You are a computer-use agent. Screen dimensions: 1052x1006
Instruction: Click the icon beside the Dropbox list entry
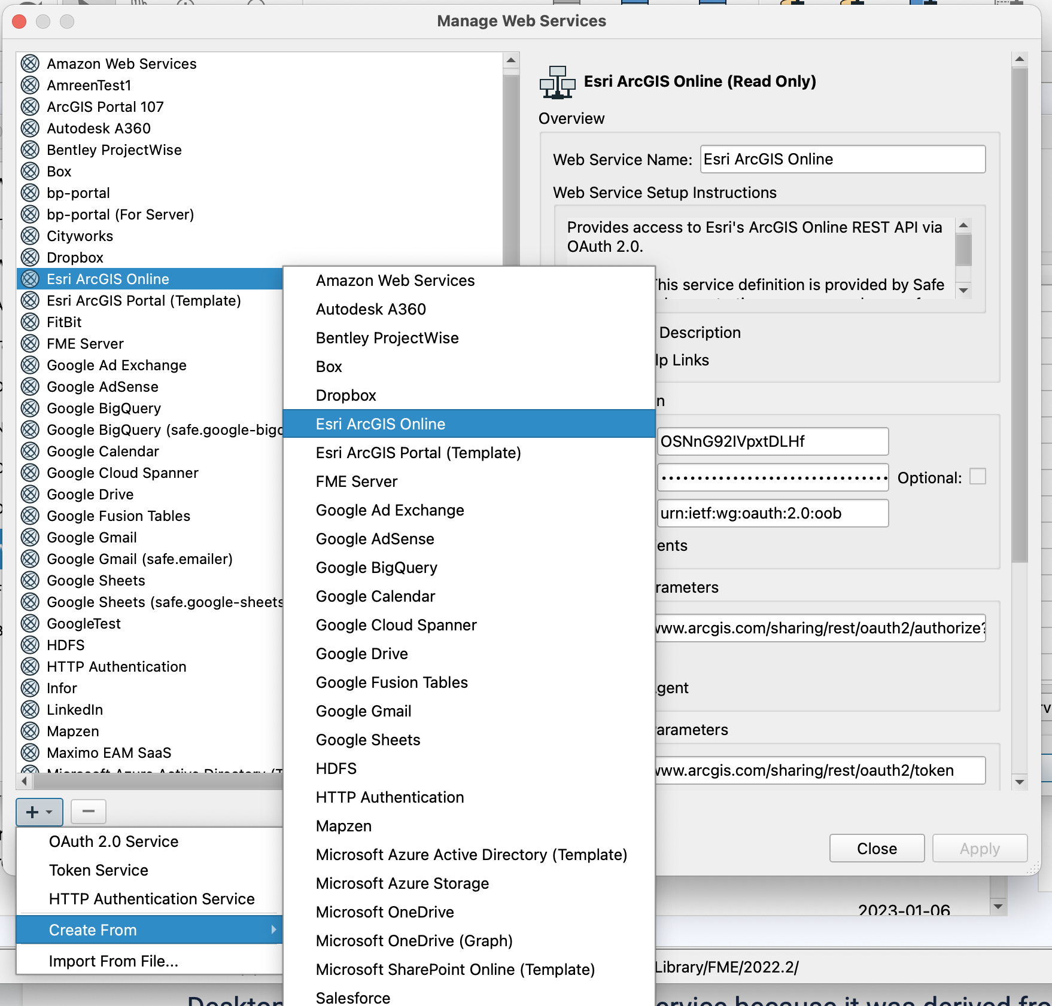coord(30,257)
